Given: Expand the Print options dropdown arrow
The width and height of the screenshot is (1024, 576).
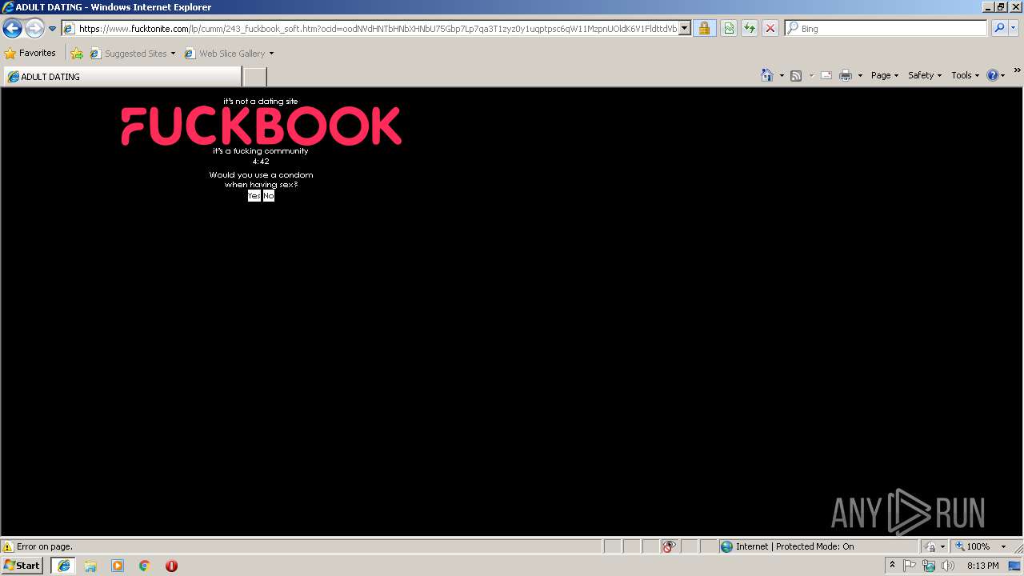Looking at the screenshot, I should (860, 75).
